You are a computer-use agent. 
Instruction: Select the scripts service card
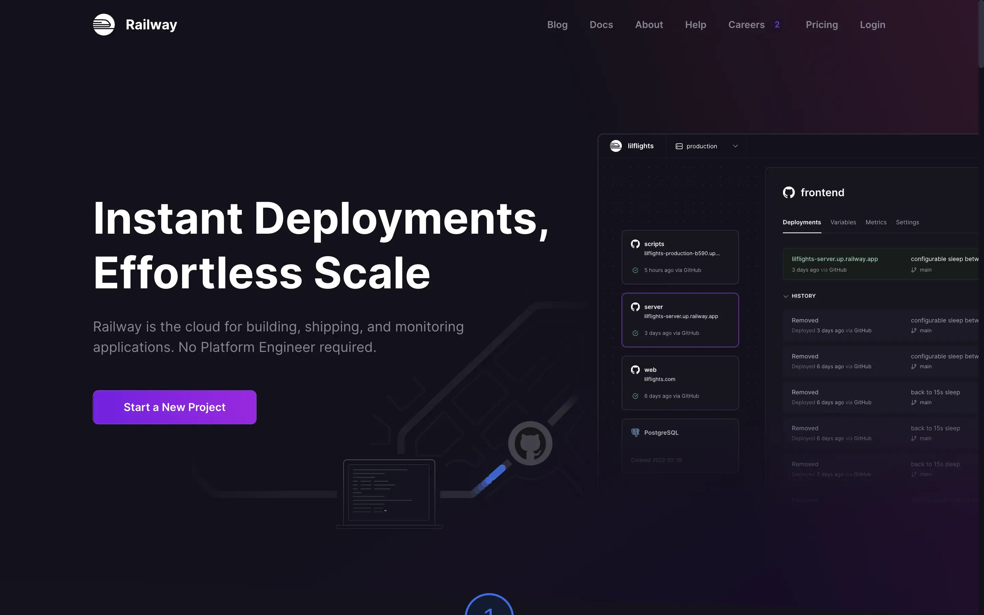tap(680, 257)
